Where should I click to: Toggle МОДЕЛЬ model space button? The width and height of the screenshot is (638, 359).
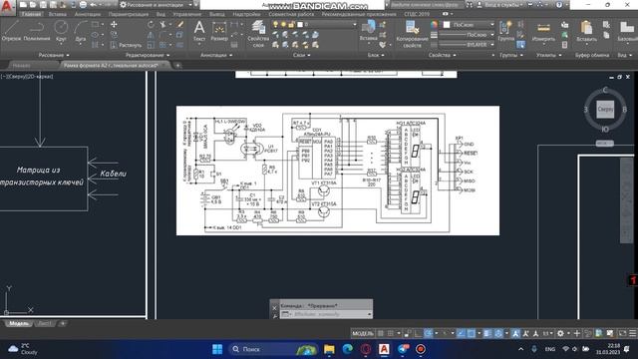(363, 333)
